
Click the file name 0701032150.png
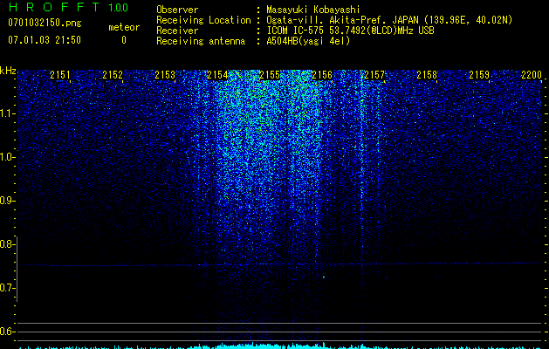coord(45,23)
